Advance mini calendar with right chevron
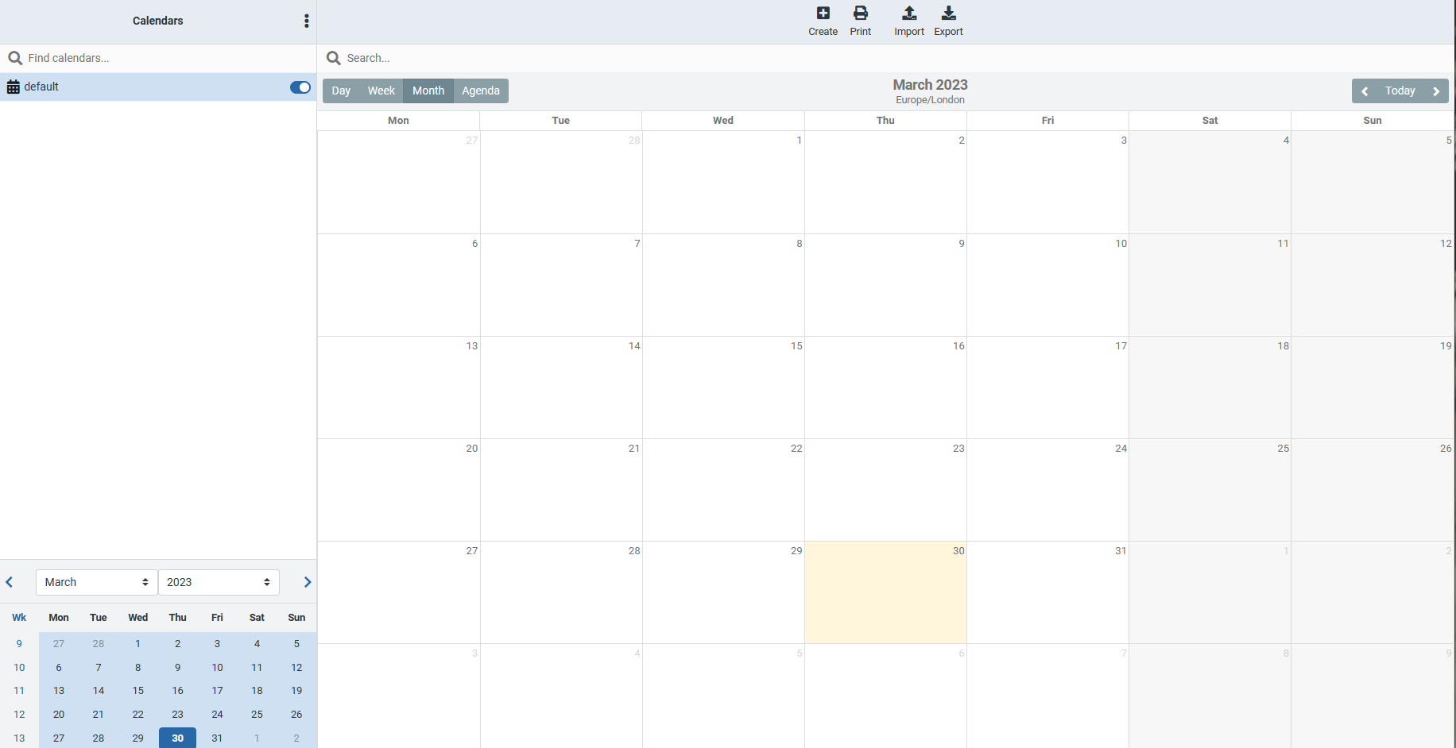 [308, 582]
